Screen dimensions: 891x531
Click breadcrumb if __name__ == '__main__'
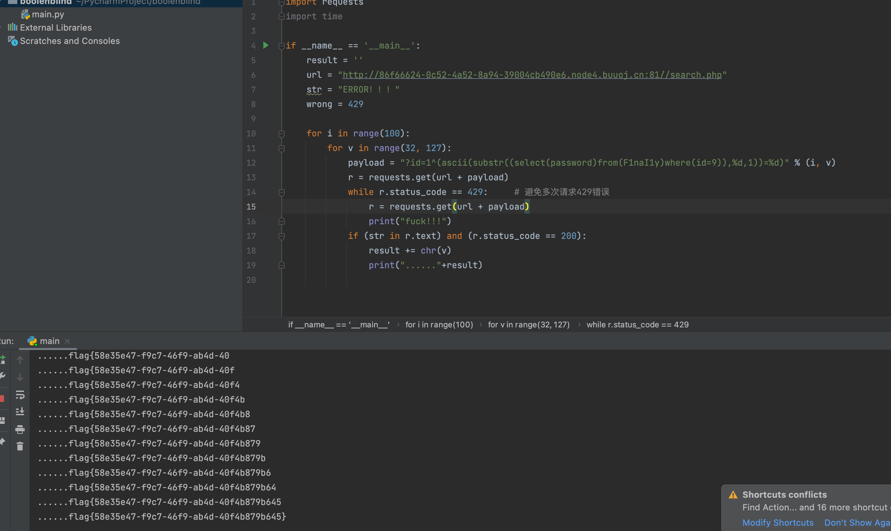tap(339, 324)
